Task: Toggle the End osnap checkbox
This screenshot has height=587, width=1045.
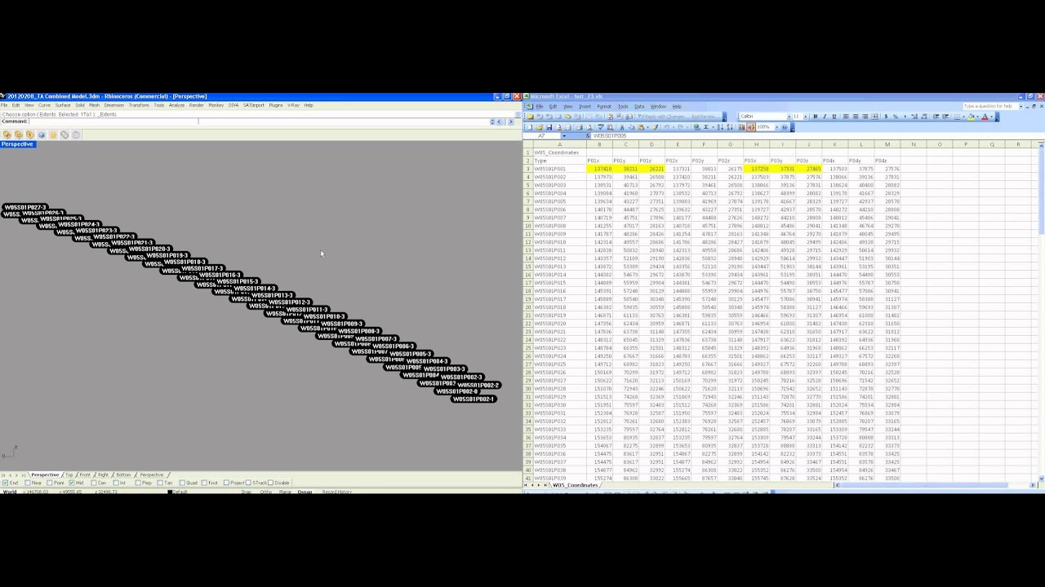Action: (5, 483)
